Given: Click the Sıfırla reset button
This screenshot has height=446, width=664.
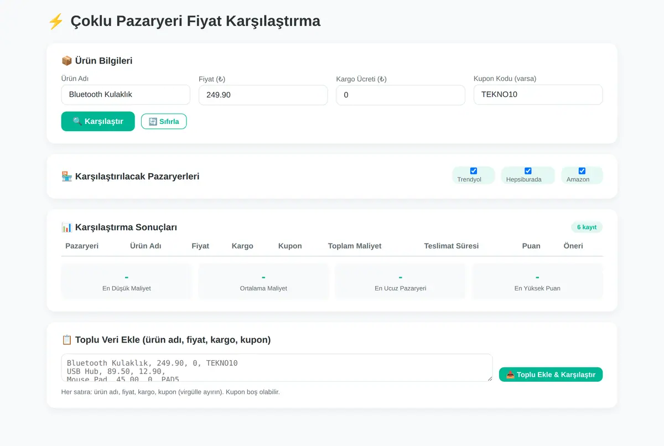Looking at the screenshot, I should click(164, 121).
